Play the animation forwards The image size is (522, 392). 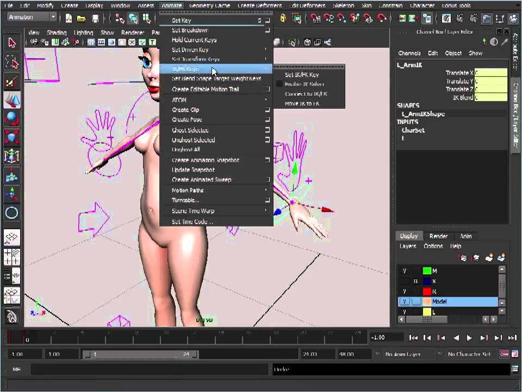click(x=469, y=338)
